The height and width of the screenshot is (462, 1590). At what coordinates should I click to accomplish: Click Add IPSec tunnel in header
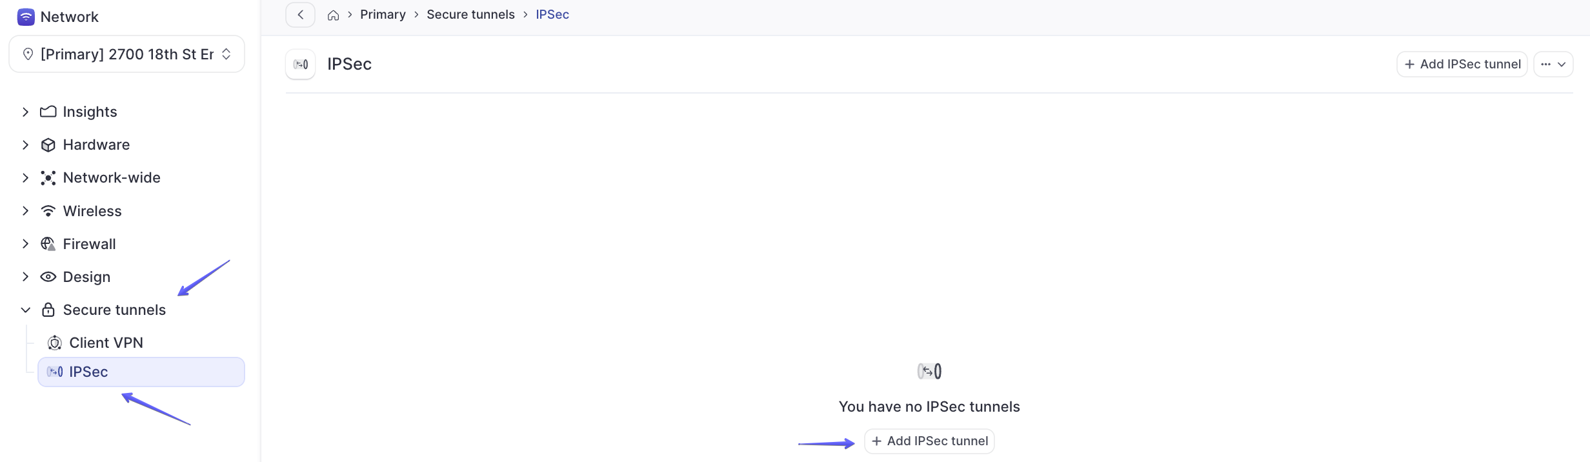click(x=1462, y=64)
